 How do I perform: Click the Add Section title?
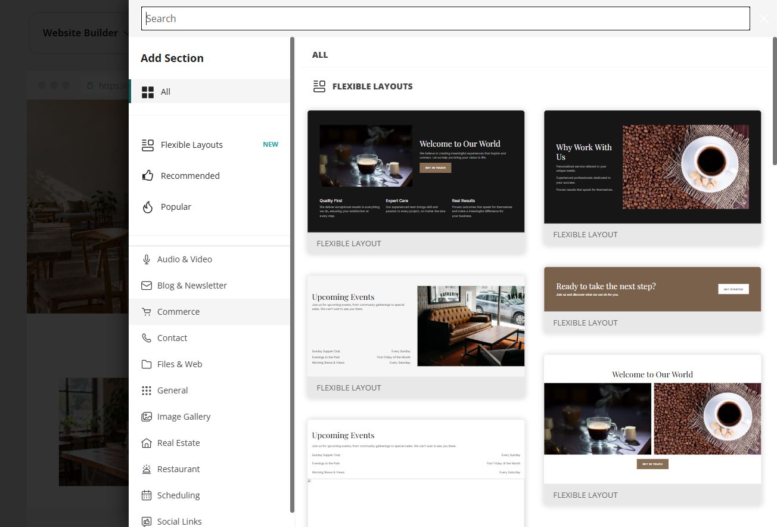pos(172,58)
